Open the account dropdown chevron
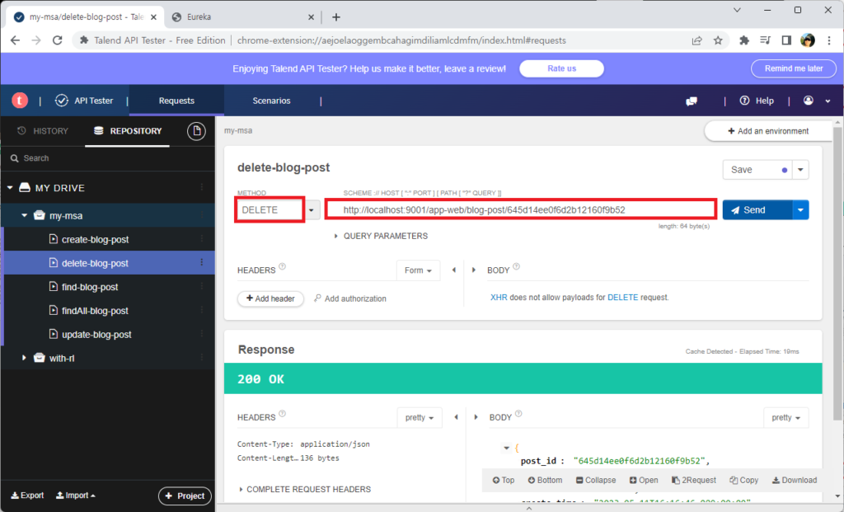This screenshot has width=844, height=512. (828, 101)
